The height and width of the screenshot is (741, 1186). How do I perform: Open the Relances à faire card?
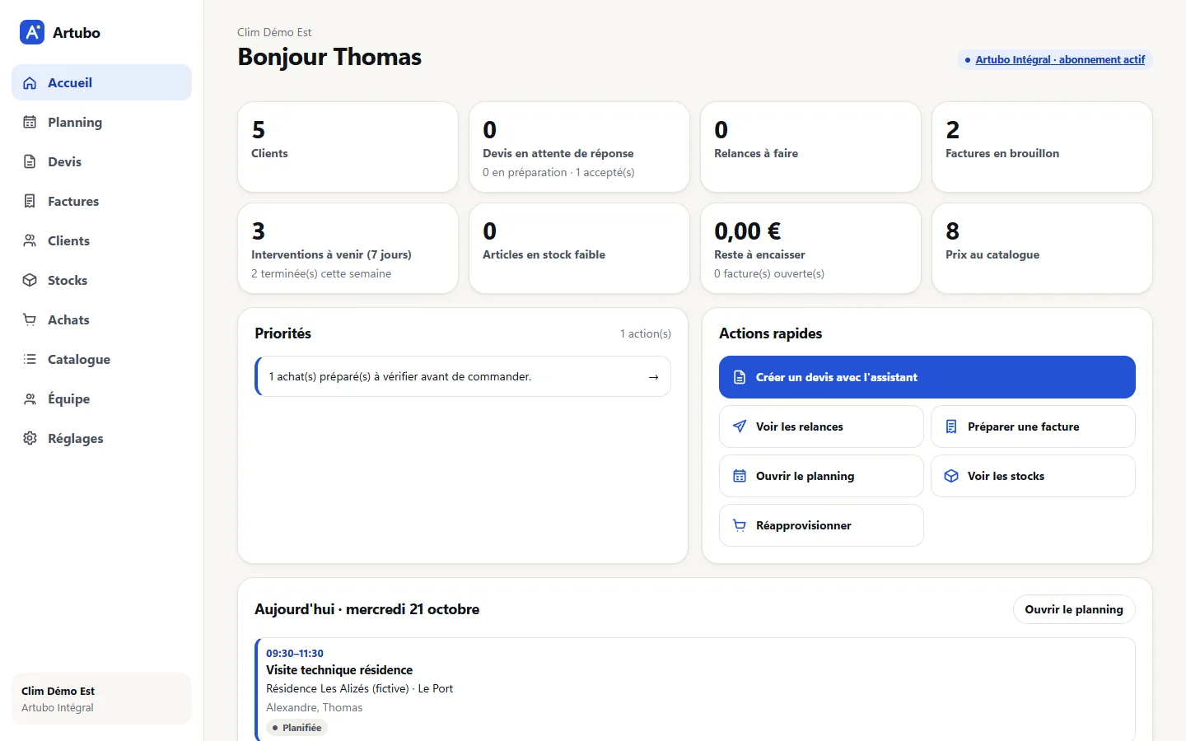coord(810,147)
